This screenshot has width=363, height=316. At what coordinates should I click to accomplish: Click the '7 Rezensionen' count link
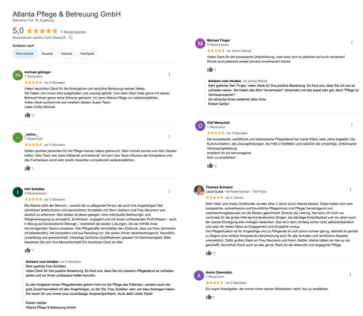pyautogui.click(x=73, y=32)
